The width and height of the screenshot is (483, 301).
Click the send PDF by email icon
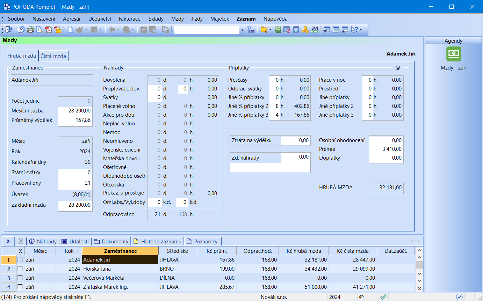[x=58, y=30]
